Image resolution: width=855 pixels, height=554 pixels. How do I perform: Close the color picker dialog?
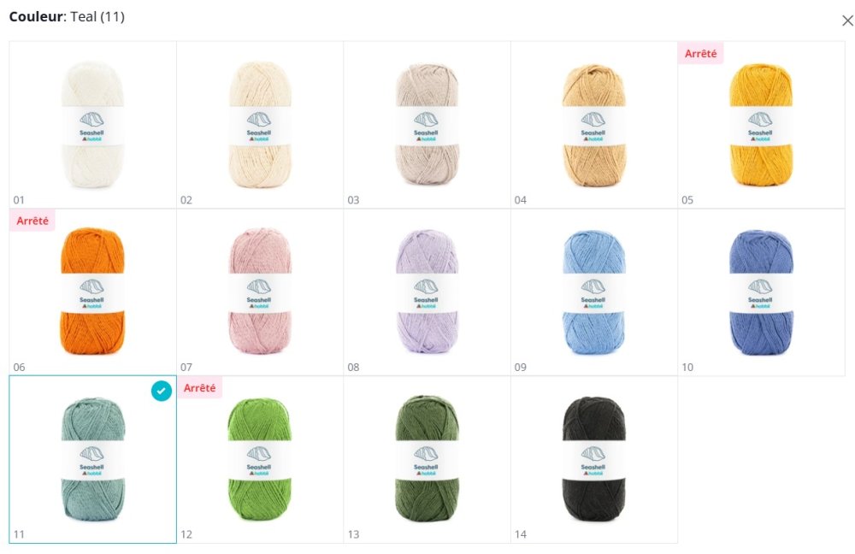847,21
